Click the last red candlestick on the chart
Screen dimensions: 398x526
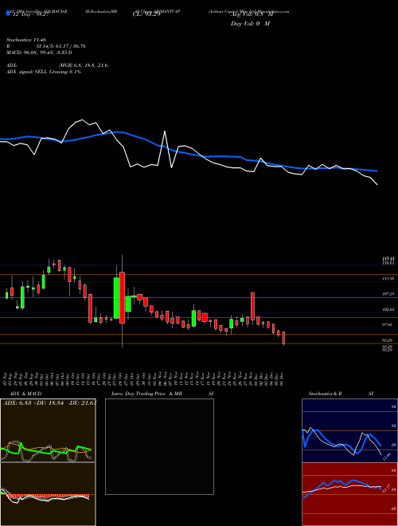pos(283,338)
